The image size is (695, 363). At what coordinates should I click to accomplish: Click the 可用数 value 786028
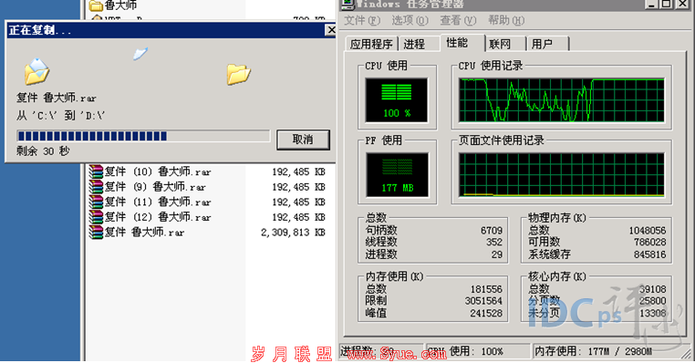click(649, 242)
